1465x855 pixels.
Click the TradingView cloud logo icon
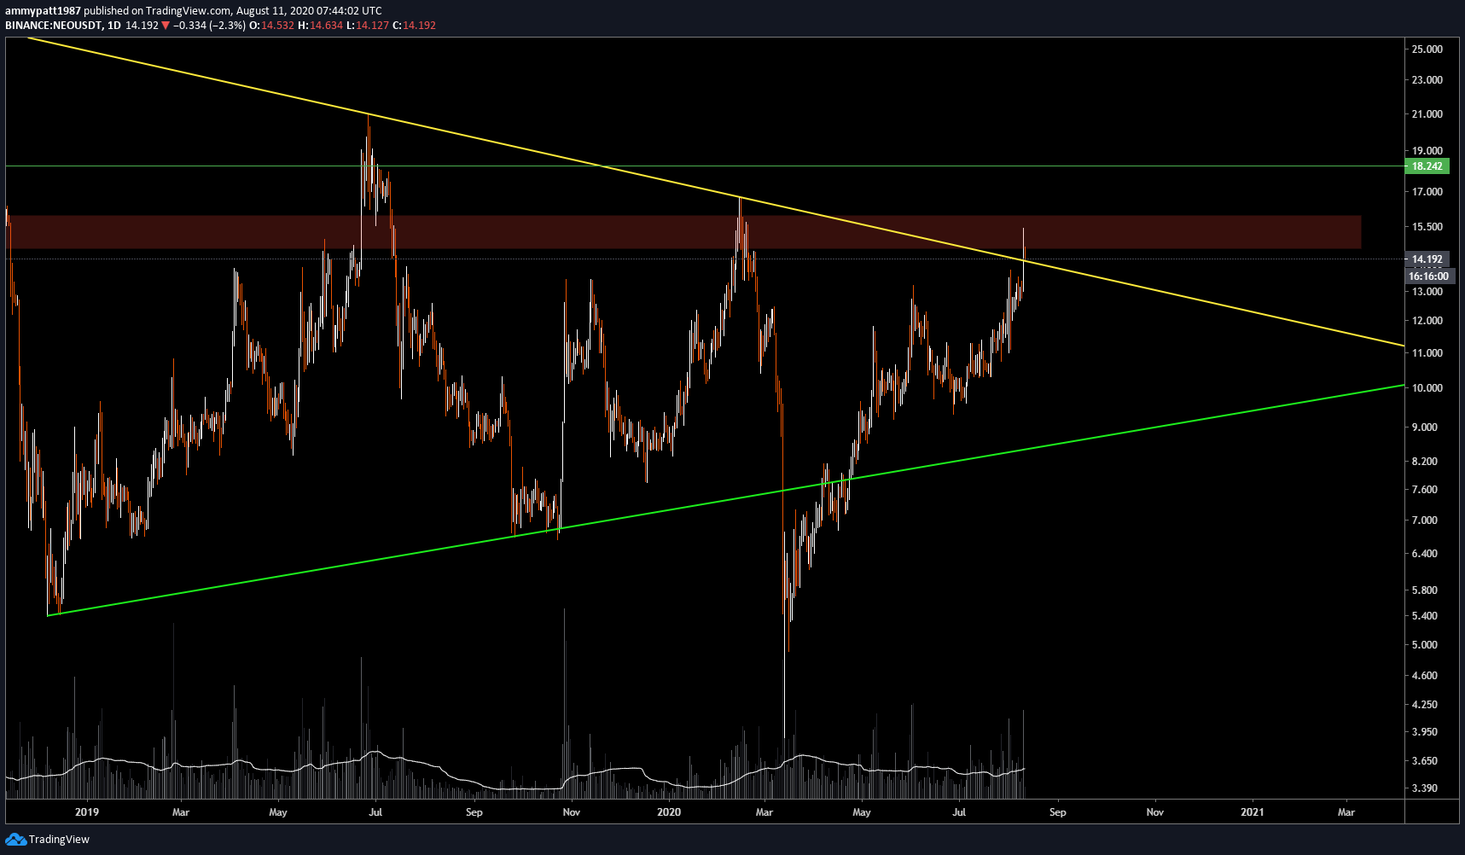(16, 840)
